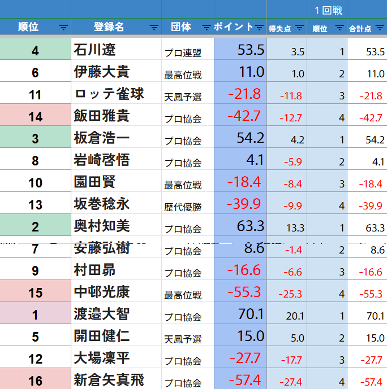Open filter dropdown on ポイント column
Viewport: 387px width, 389px height.
(x=259, y=28)
